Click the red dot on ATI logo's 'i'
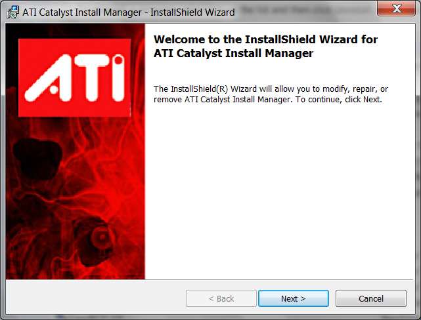The image size is (421, 320). 118,60
